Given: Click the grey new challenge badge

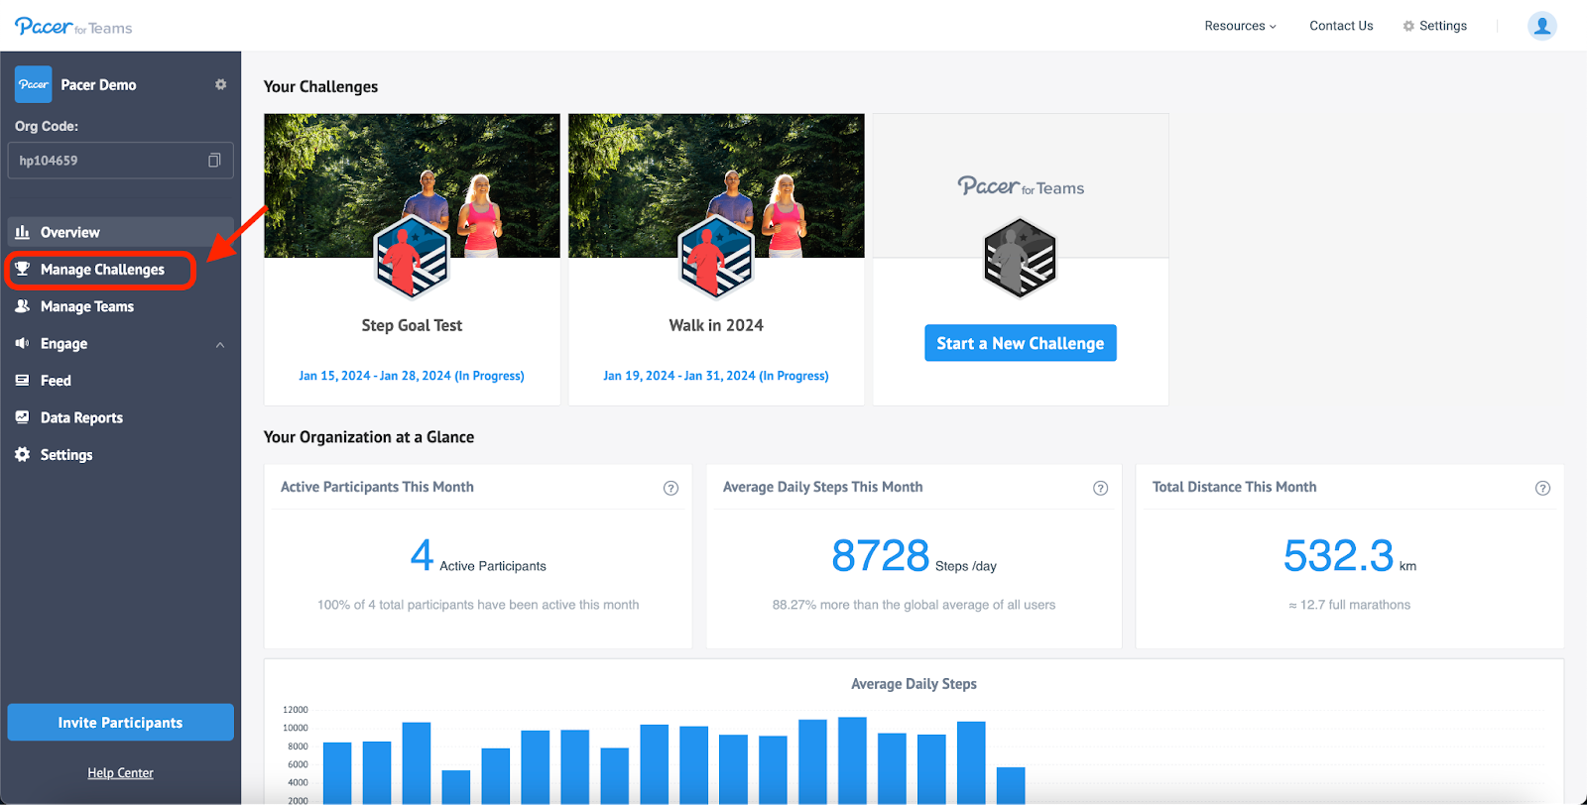Looking at the screenshot, I should pos(1020,259).
